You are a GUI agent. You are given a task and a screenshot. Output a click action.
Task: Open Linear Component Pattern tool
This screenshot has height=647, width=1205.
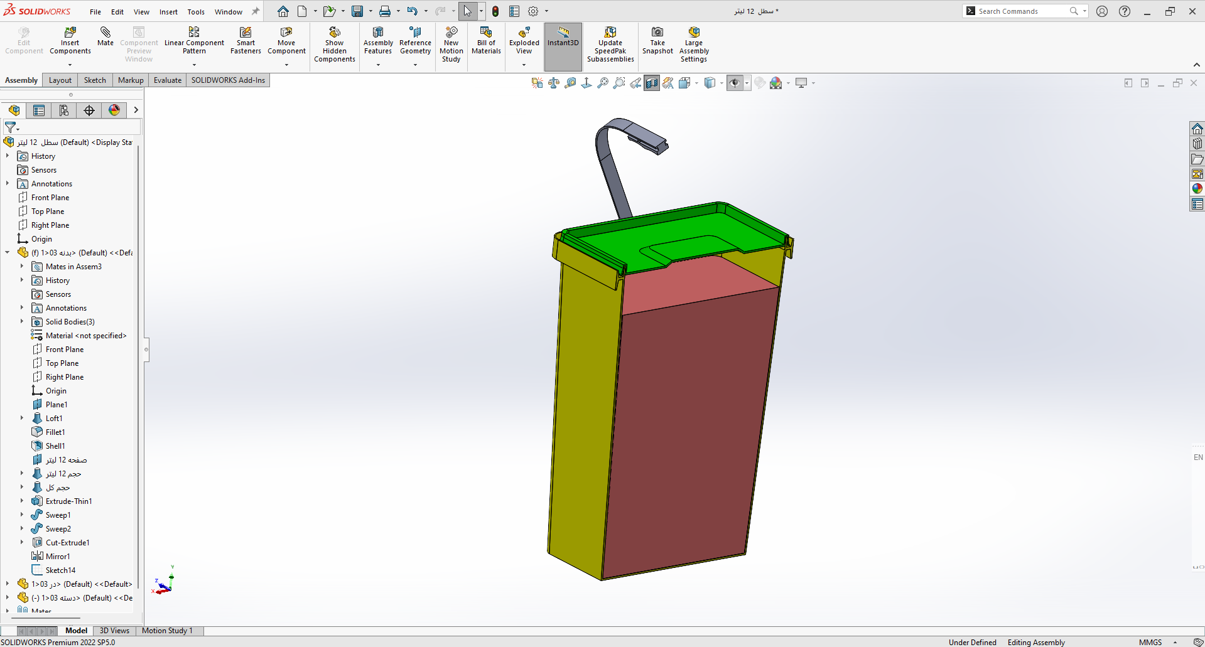click(x=194, y=41)
